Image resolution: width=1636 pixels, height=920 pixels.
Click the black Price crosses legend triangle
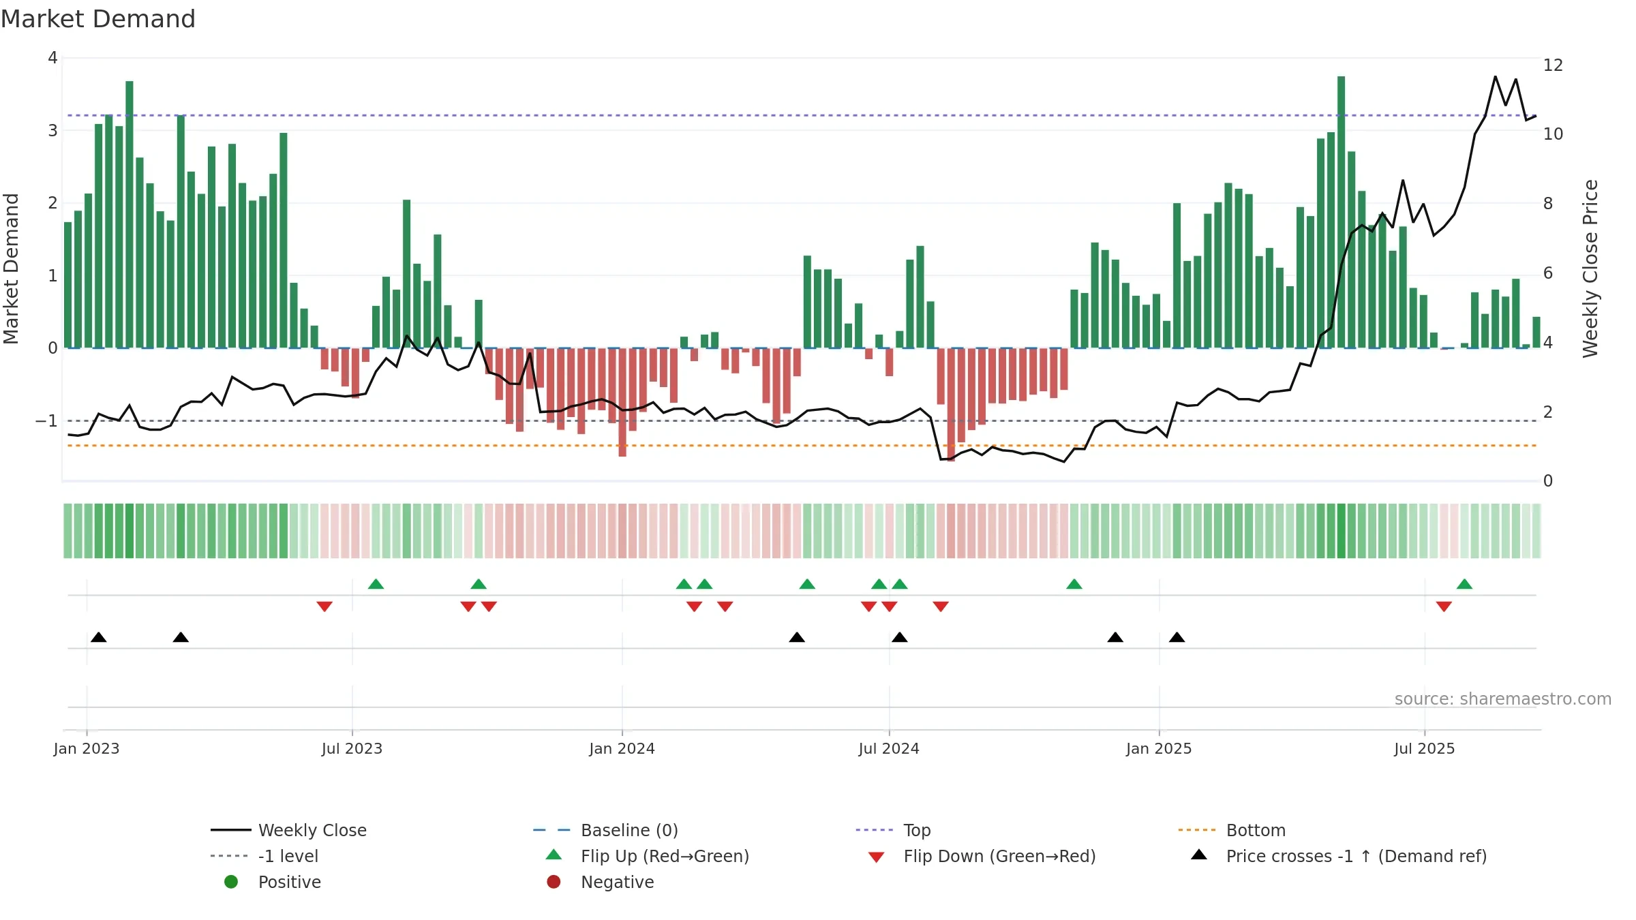[x=1199, y=855]
